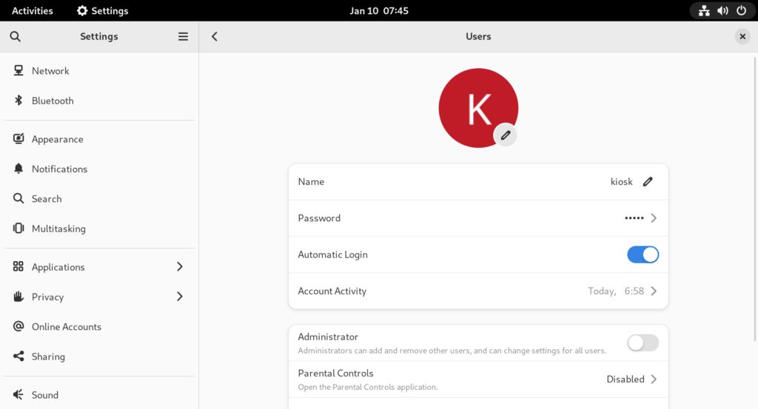The height and width of the screenshot is (409, 758).
Task: Open the system volume icon in top bar
Action: [x=722, y=11]
